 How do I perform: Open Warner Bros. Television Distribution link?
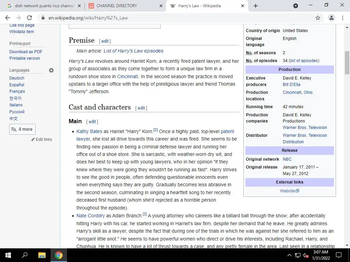pyautogui.click(x=305, y=139)
